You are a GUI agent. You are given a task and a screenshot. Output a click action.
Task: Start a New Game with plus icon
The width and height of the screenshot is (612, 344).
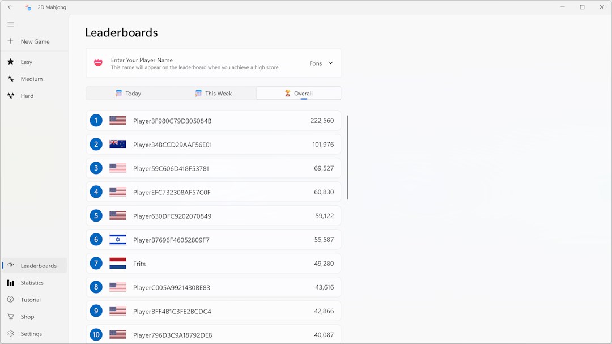pos(10,41)
